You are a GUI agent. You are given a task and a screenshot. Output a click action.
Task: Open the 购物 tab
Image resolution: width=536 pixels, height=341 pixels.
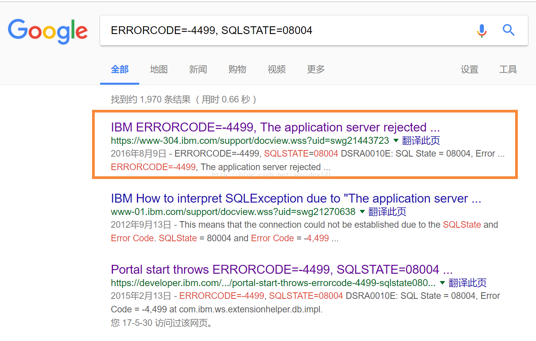point(237,70)
